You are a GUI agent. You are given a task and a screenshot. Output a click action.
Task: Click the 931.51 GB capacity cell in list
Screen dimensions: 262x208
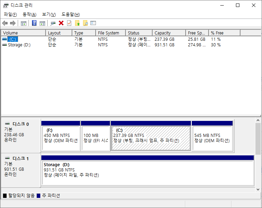click(x=164, y=45)
